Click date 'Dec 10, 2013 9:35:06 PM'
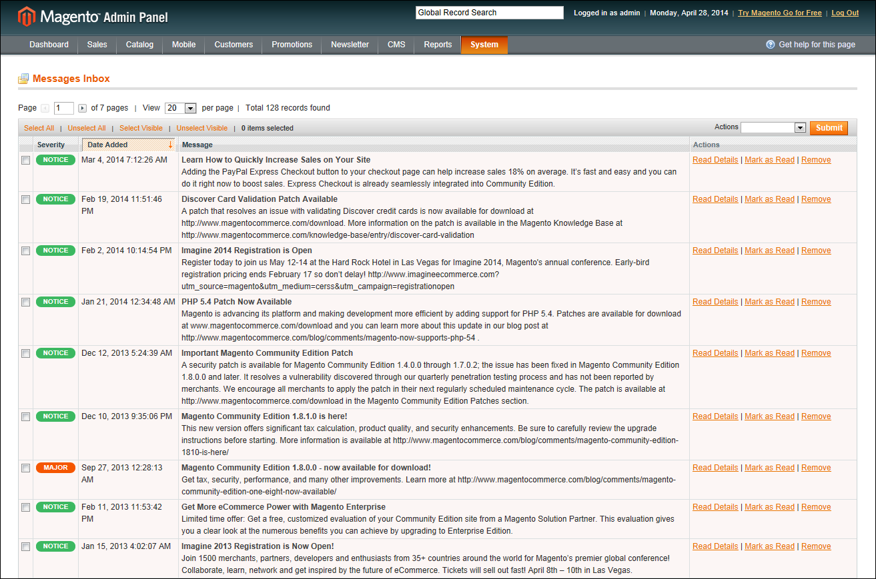The height and width of the screenshot is (579, 876). pyautogui.click(x=127, y=416)
